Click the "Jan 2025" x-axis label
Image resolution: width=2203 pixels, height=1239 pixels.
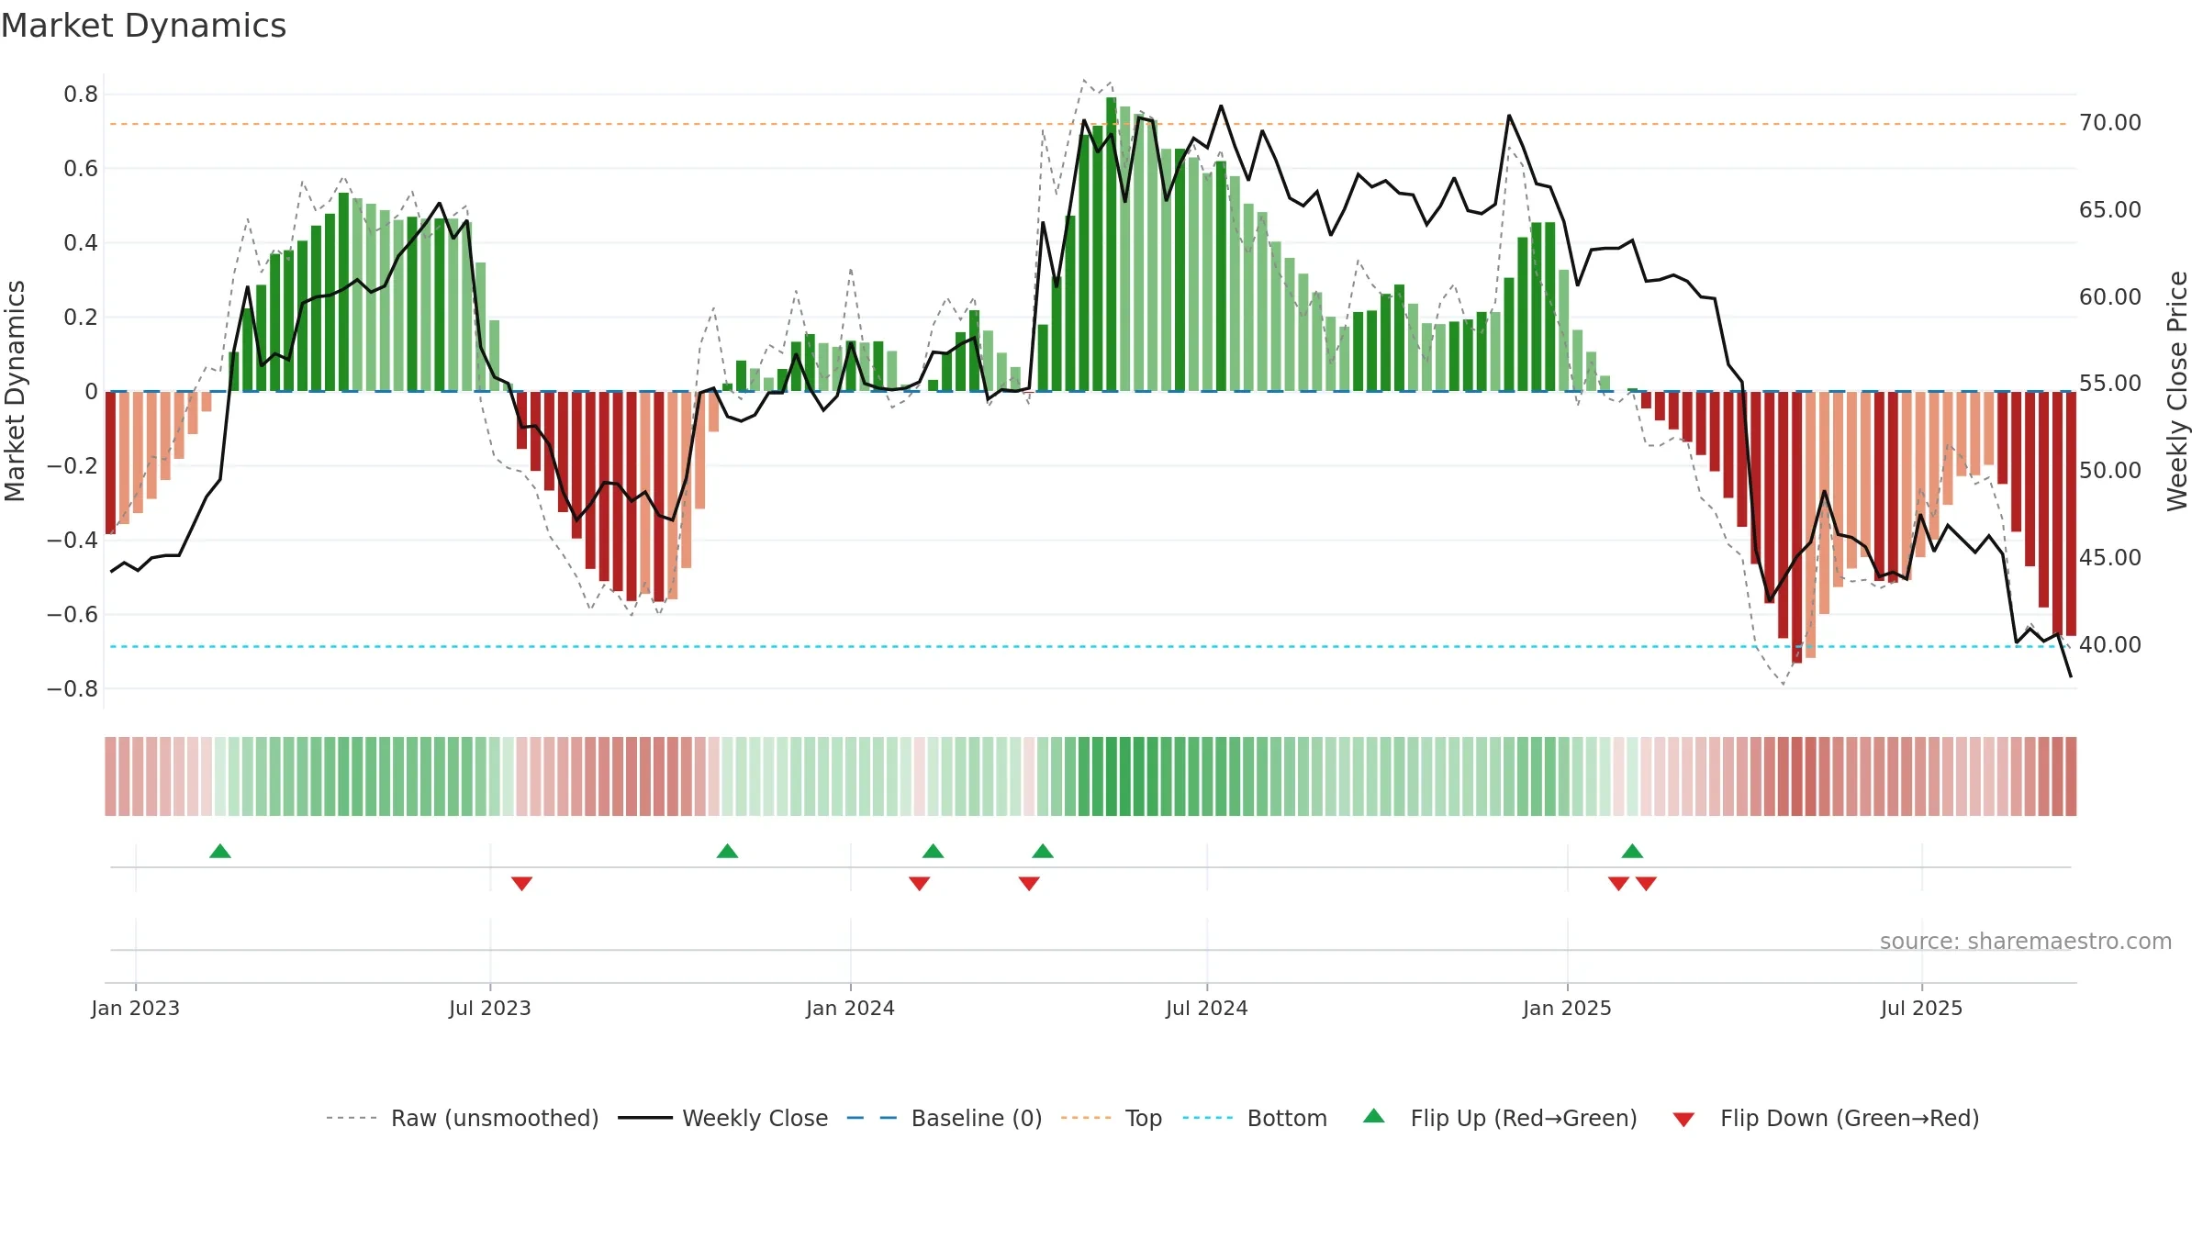[x=1568, y=1008]
